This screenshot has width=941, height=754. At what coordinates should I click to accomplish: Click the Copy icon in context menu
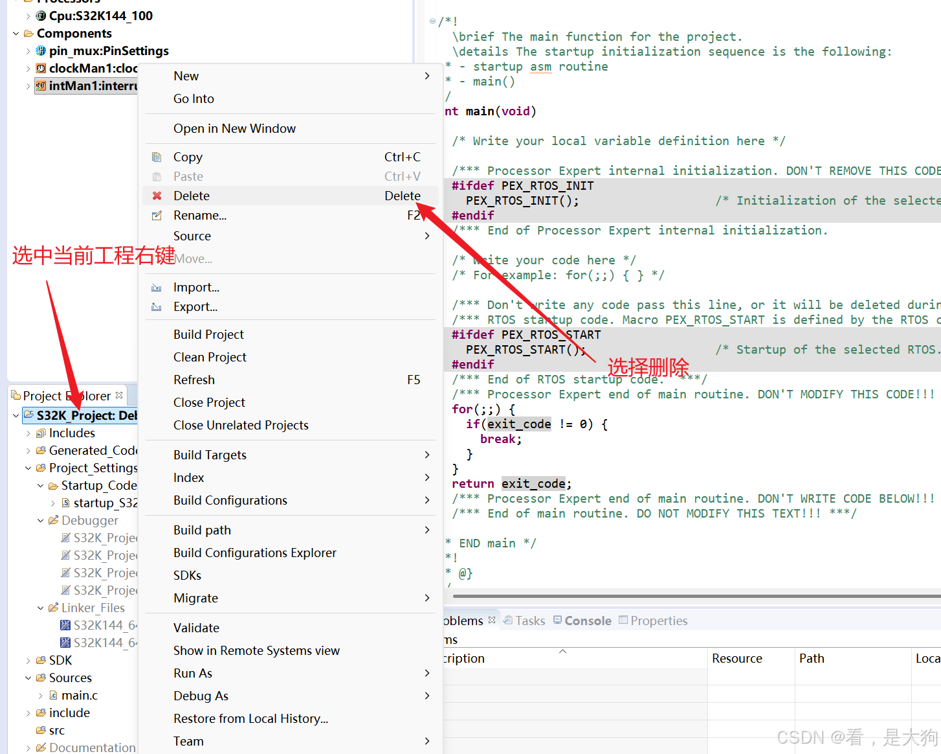click(x=157, y=157)
